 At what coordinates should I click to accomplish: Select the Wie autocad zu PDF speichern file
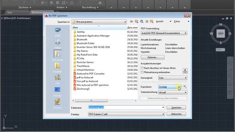click(91, 85)
